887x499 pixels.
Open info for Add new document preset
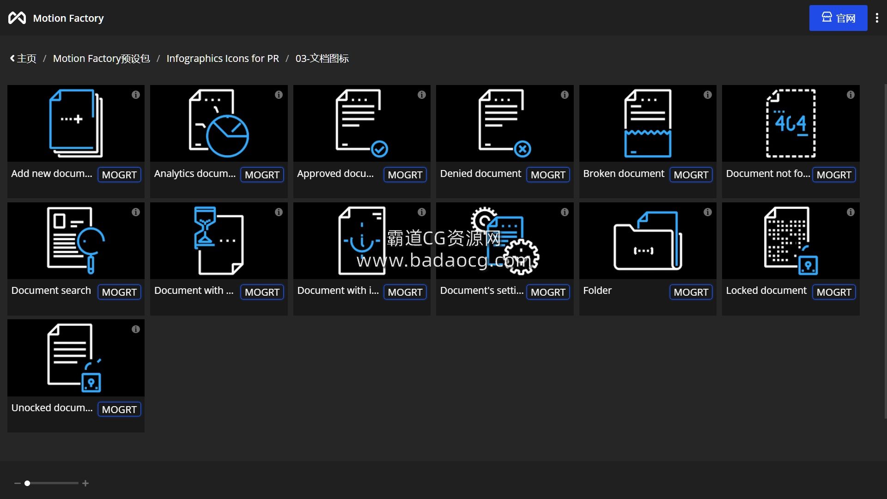[x=135, y=95]
